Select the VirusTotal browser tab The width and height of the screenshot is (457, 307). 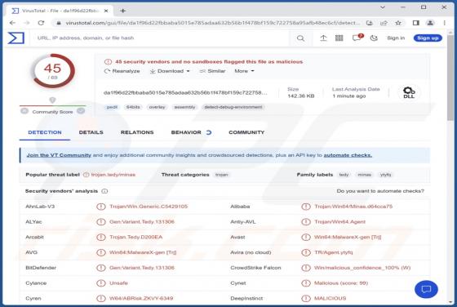(x=60, y=11)
